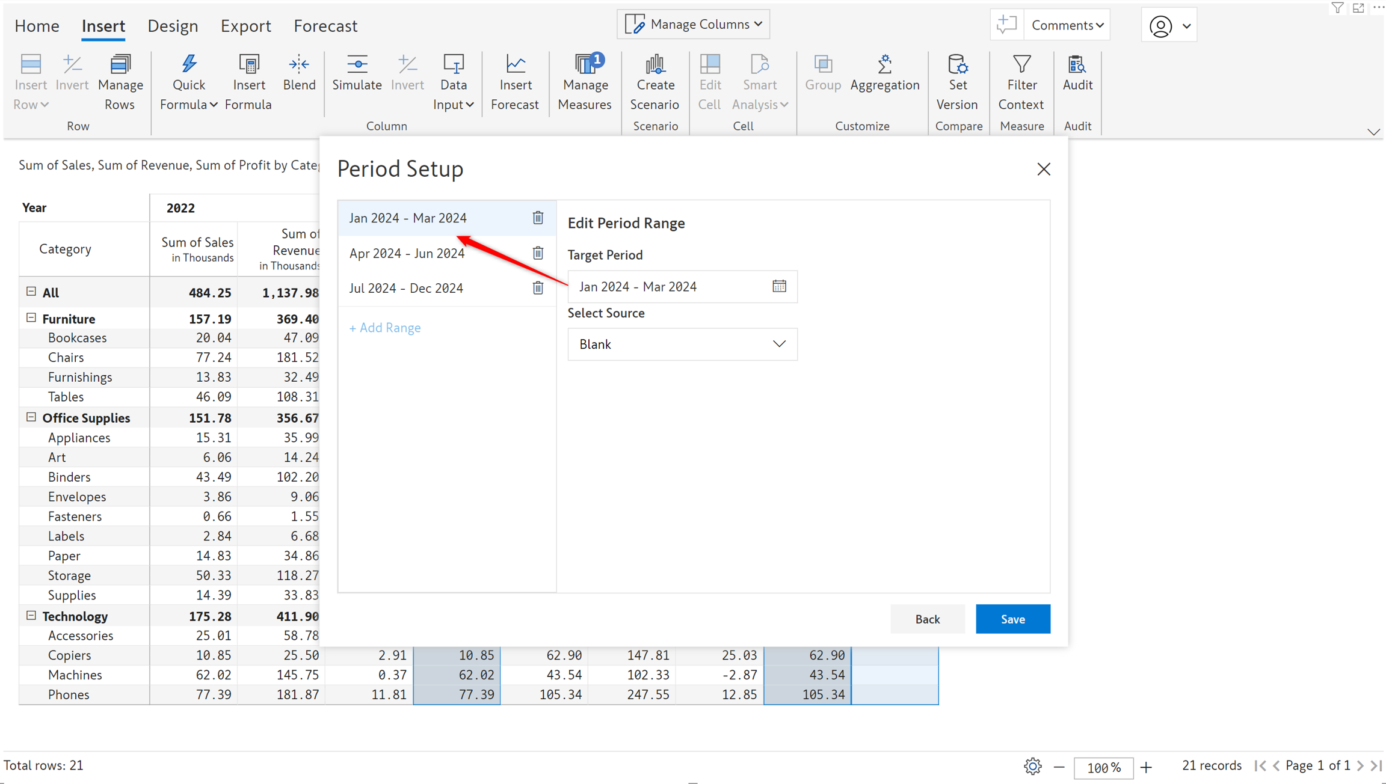Open the Aggregation customize tool
The width and height of the screenshot is (1386, 784).
tap(884, 73)
